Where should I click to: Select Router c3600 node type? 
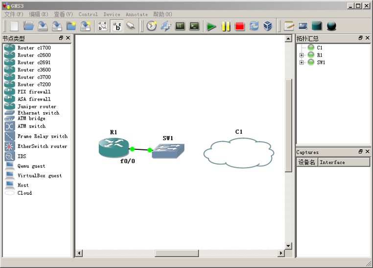(x=34, y=70)
